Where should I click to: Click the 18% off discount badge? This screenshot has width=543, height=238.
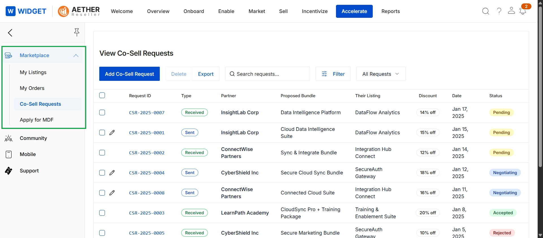[428, 173]
